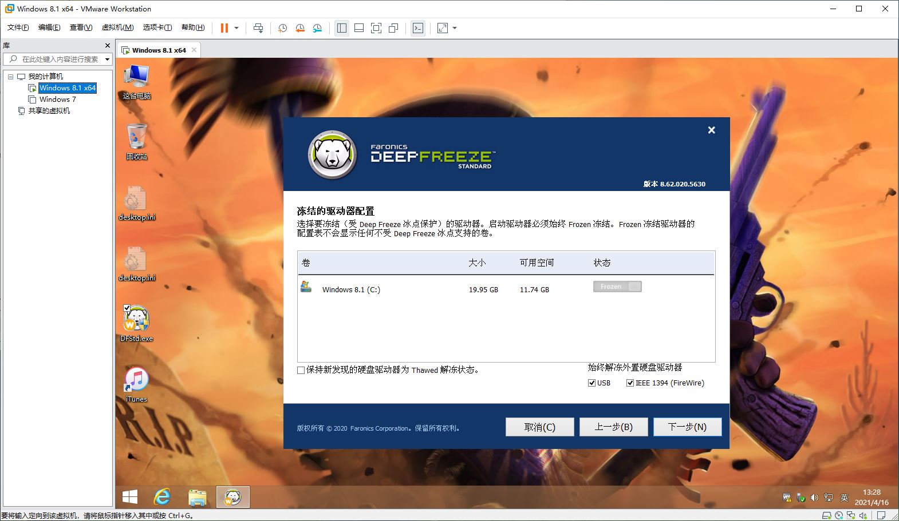This screenshot has width=899, height=521.
Task: Close the Windows 8.1 x64 tab
Action: click(194, 50)
